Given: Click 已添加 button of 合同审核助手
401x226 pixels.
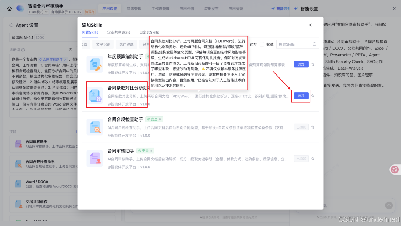Looking at the screenshot, I should coord(301,159).
